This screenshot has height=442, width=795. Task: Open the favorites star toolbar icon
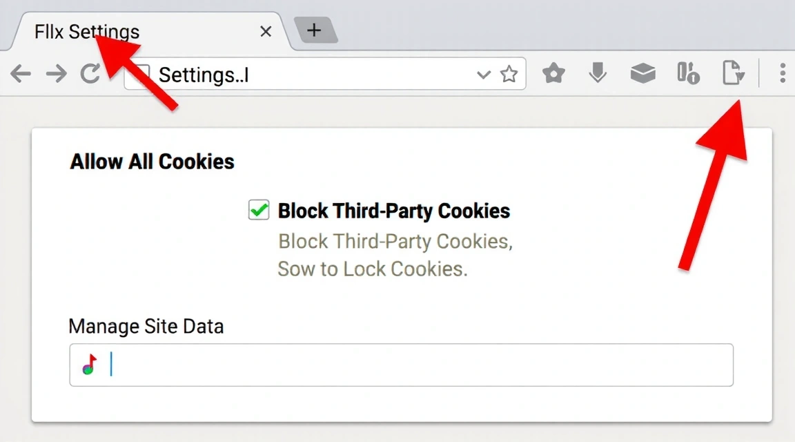(x=553, y=73)
